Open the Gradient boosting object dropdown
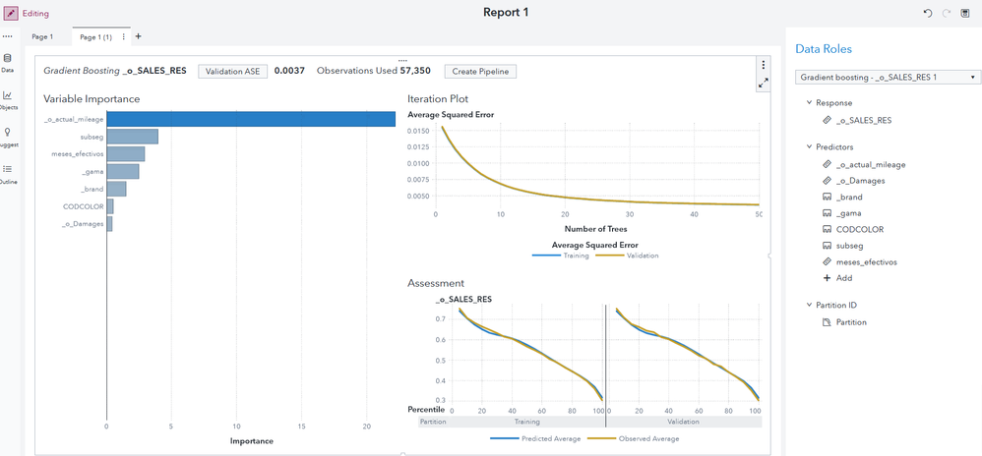The image size is (982, 456). pyautogui.click(x=886, y=77)
